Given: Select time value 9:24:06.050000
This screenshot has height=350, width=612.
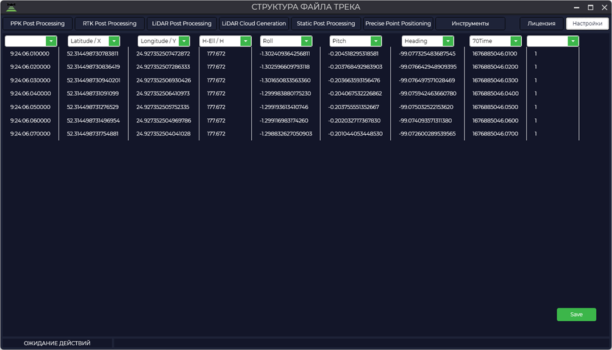Looking at the screenshot, I should [x=30, y=107].
